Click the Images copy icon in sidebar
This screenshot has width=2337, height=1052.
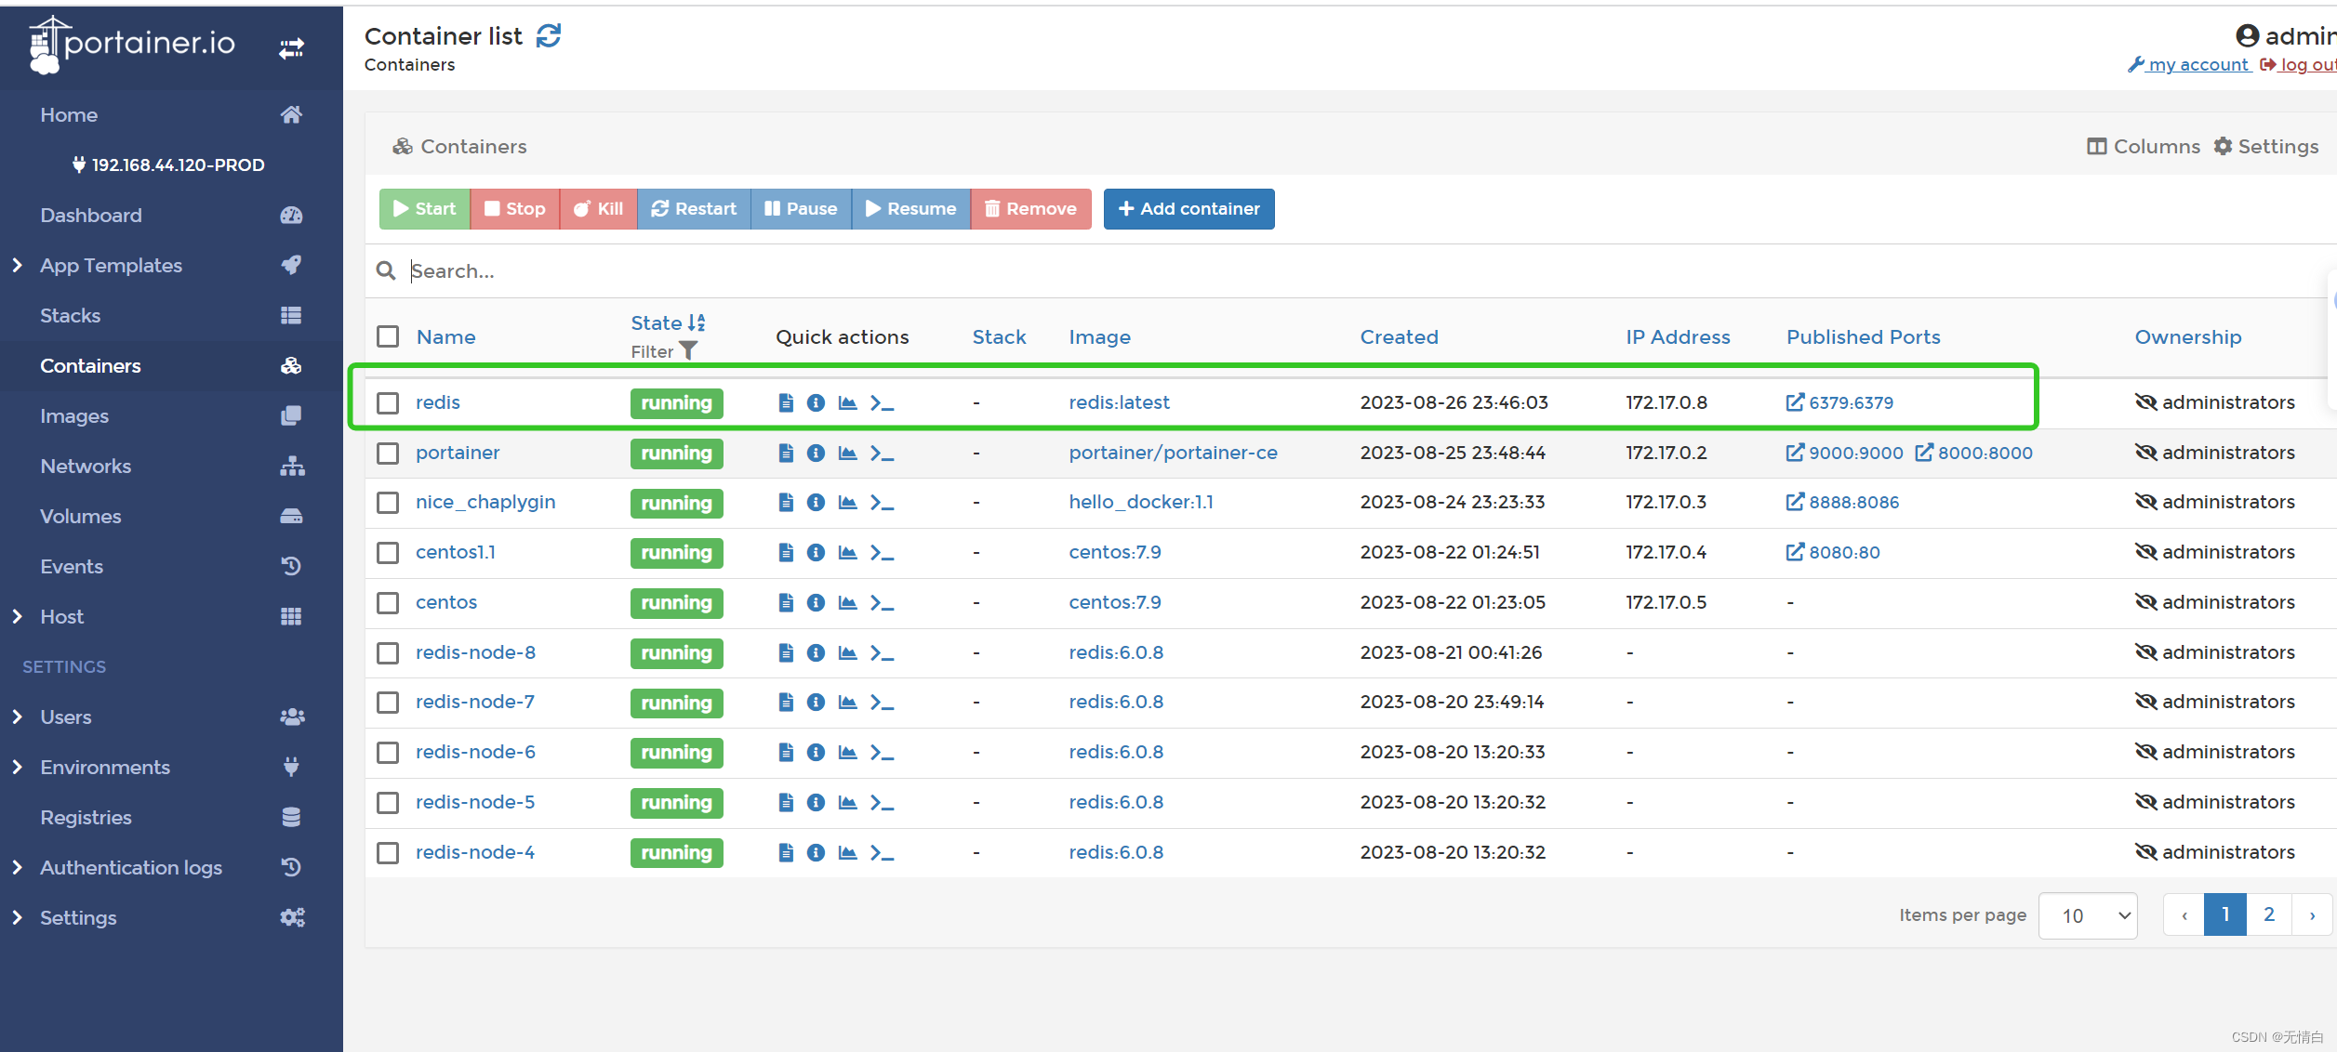tap(291, 415)
